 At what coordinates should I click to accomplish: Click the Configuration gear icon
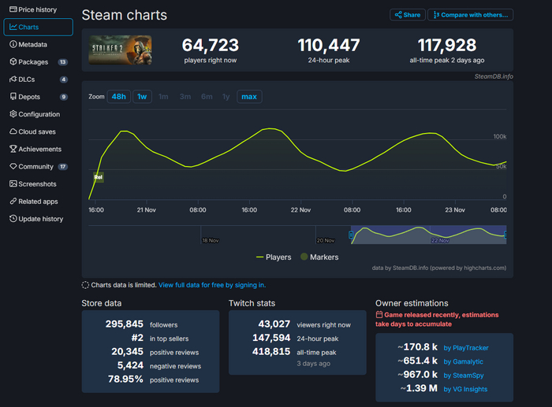[x=13, y=114]
